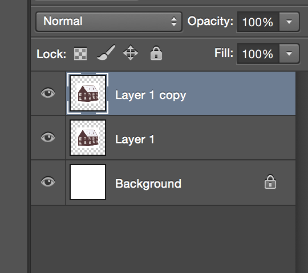Select the white Background layer thumbnail

[x=88, y=182]
